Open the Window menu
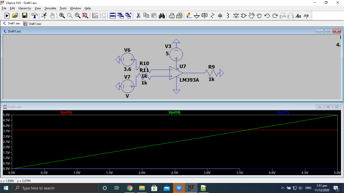Screen dimensions: 344x193 75,8
